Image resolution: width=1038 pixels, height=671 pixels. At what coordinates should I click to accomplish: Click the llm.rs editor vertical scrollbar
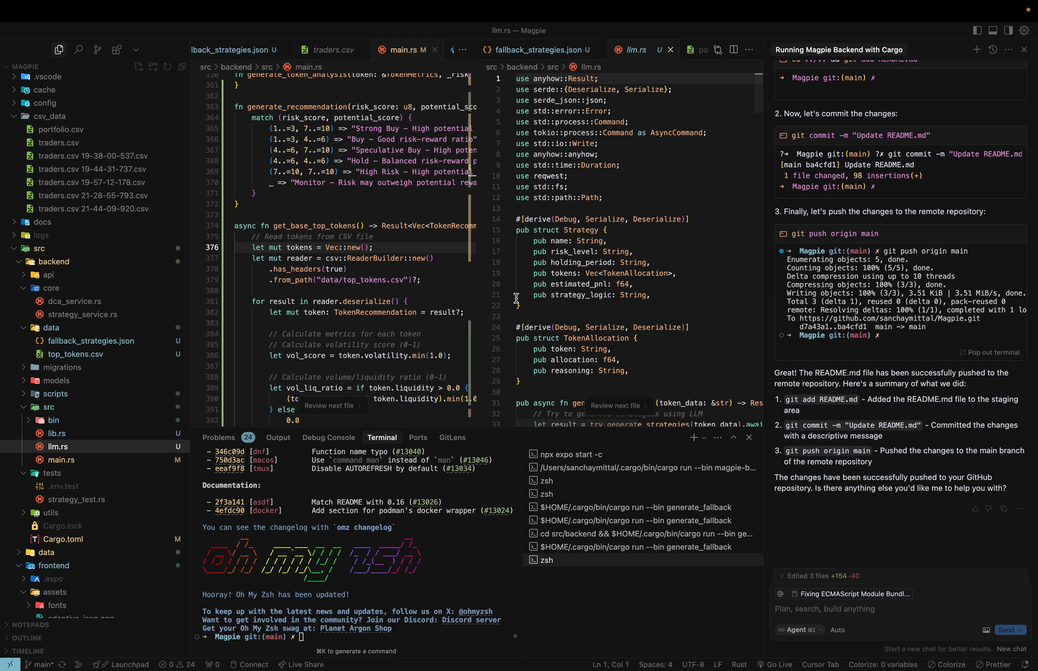(x=759, y=94)
